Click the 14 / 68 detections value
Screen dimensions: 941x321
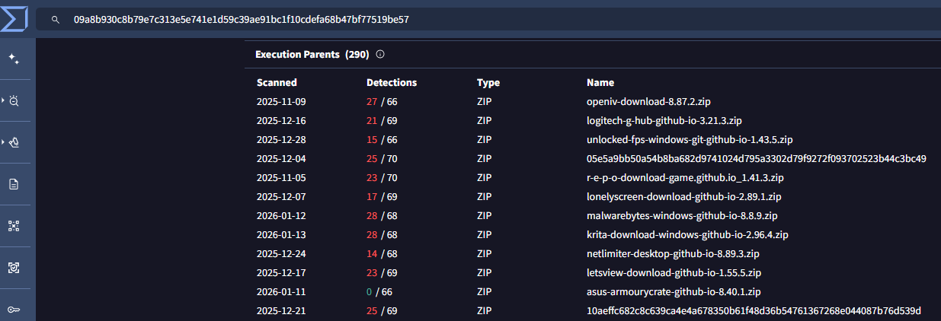382,253
